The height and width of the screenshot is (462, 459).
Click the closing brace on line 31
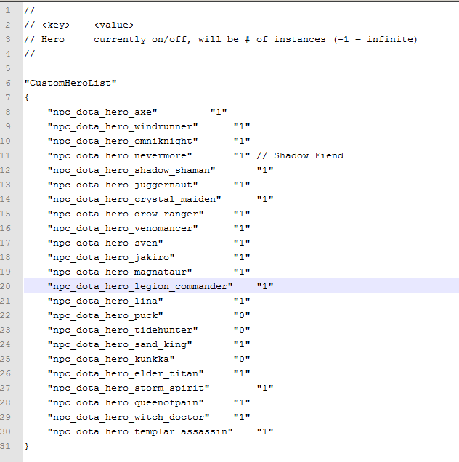pyautogui.click(x=27, y=446)
